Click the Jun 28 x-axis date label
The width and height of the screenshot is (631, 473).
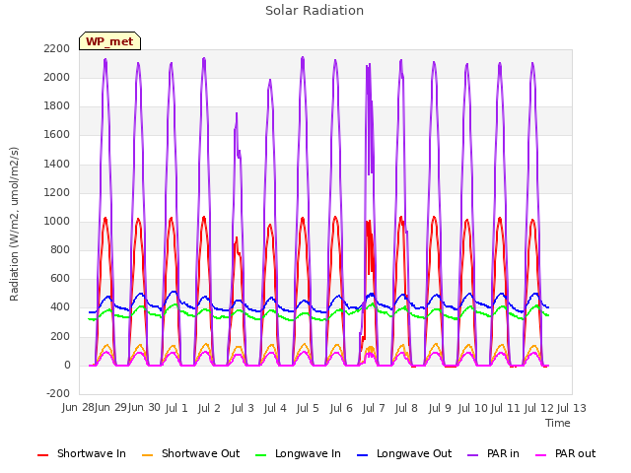[79, 408]
